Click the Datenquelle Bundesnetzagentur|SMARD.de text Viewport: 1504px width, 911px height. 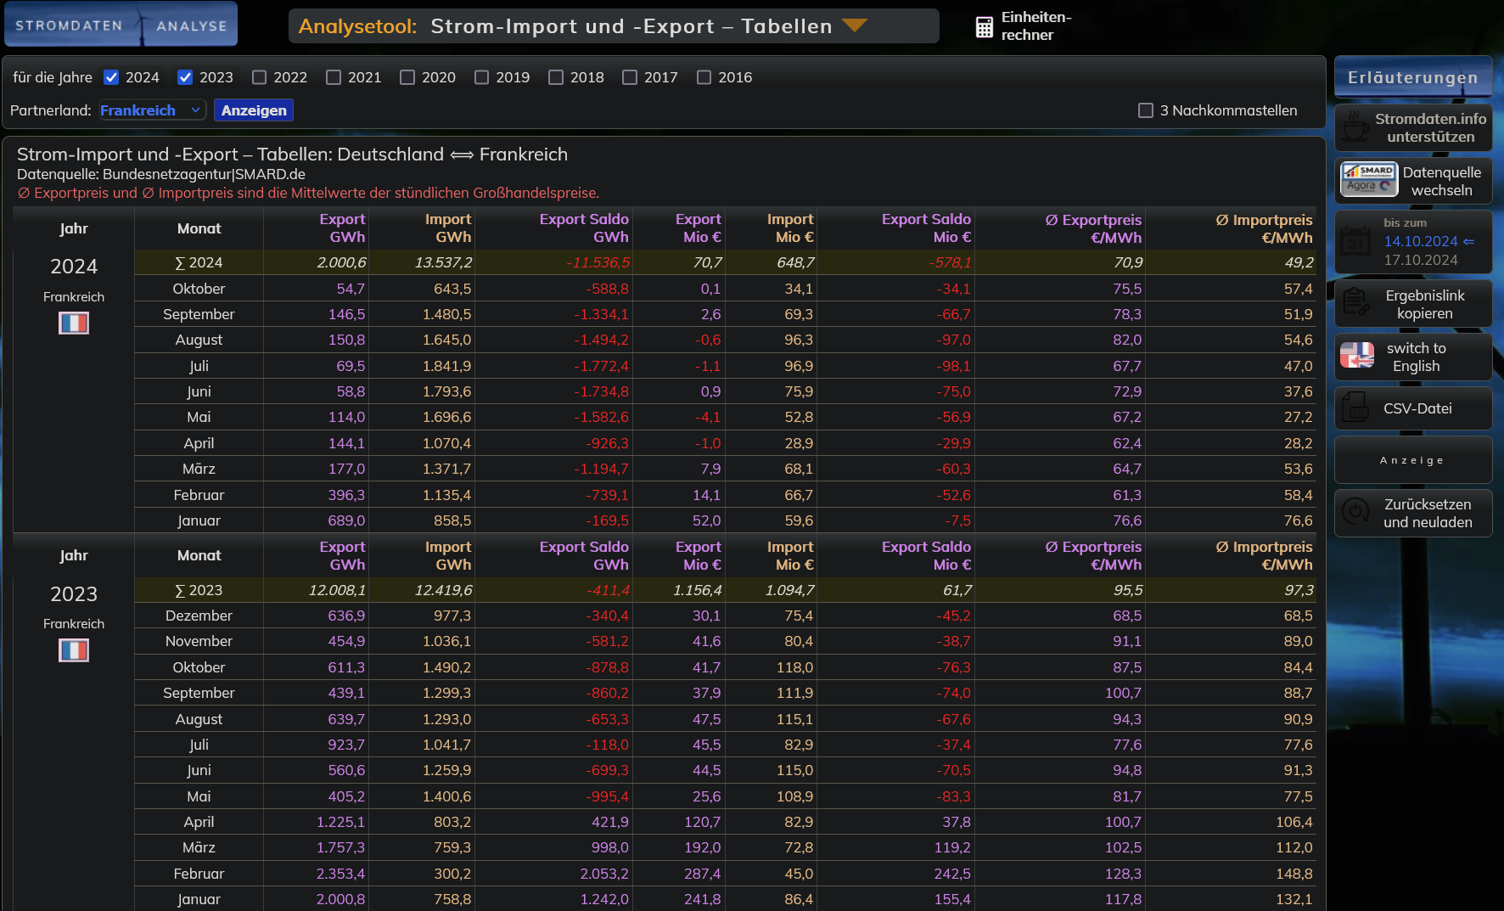(x=161, y=174)
